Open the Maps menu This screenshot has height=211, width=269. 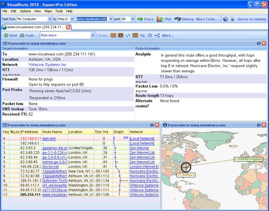tap(48, 11)
